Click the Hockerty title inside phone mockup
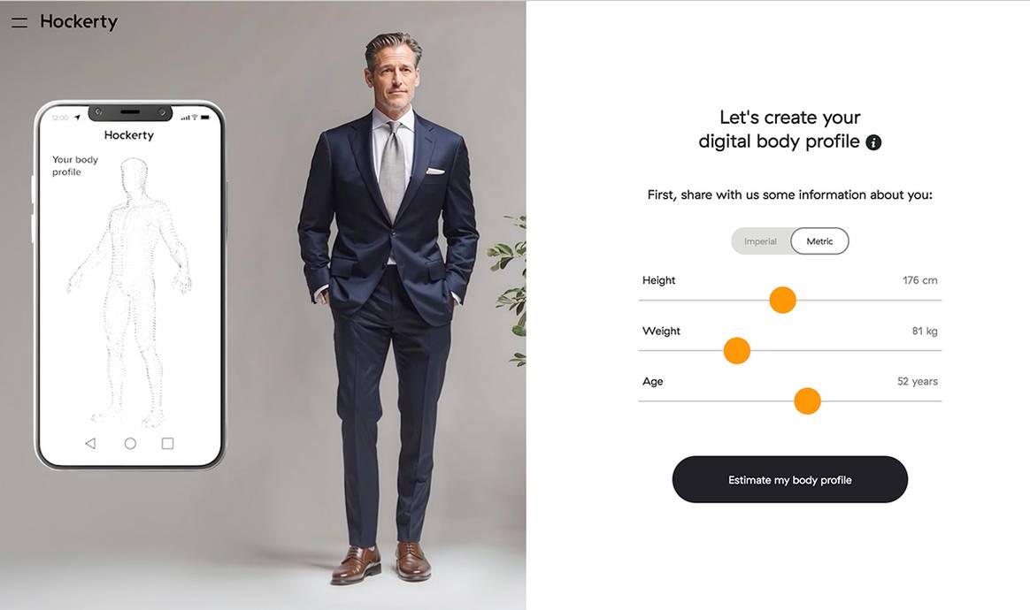 [x=129, y=135]
